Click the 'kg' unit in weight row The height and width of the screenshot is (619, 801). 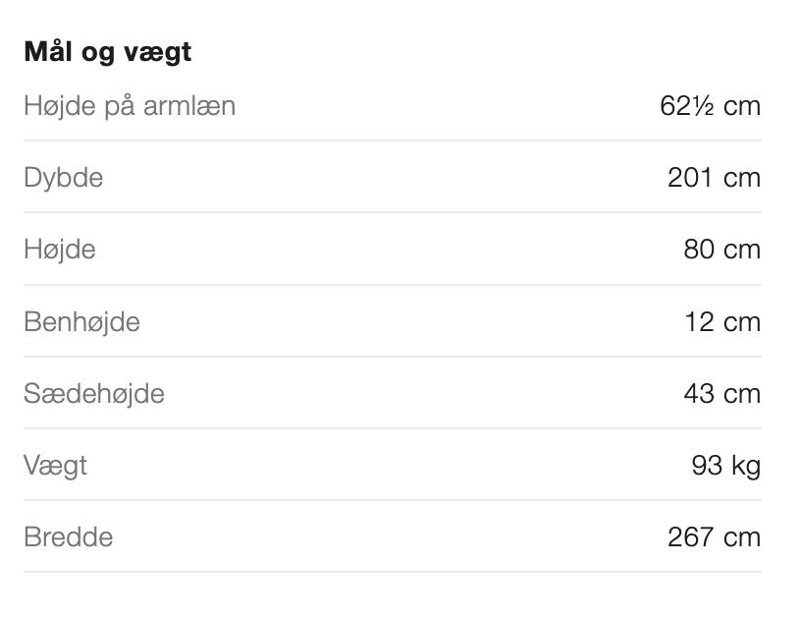746,466
